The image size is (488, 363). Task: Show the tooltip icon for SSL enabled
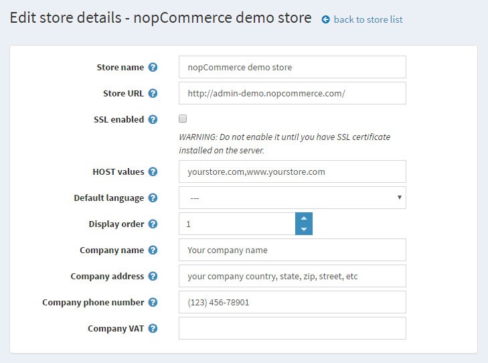153,119
